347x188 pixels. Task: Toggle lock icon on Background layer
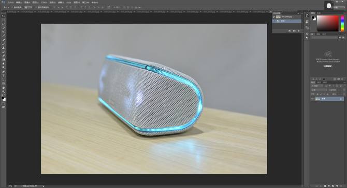click(x=341, y=99)
